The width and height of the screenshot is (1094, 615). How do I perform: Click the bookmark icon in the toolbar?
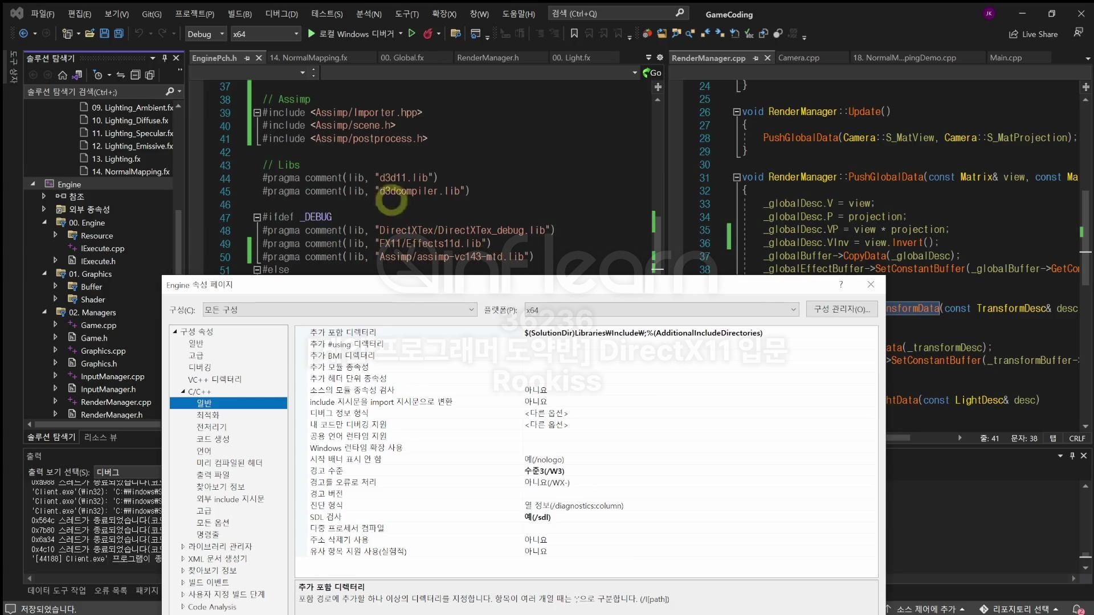coord(574,34)
